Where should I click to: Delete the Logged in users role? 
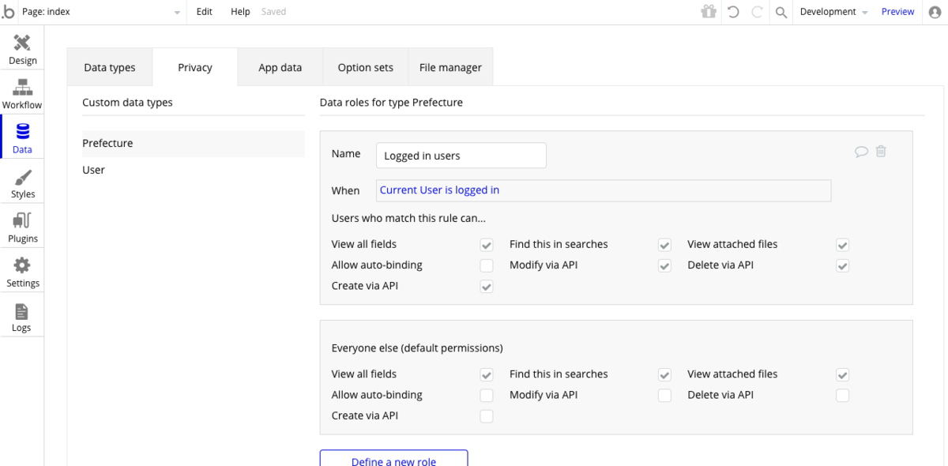pos(881,152)
